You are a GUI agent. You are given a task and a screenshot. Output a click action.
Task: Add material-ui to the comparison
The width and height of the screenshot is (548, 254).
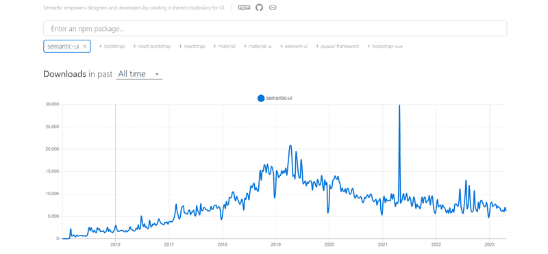pyautogui.click(x=258, y=46)
